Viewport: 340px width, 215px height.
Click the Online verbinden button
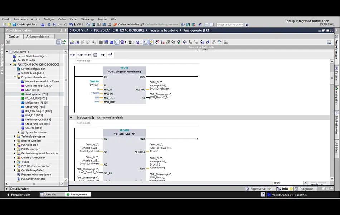[x=126, y=24]
